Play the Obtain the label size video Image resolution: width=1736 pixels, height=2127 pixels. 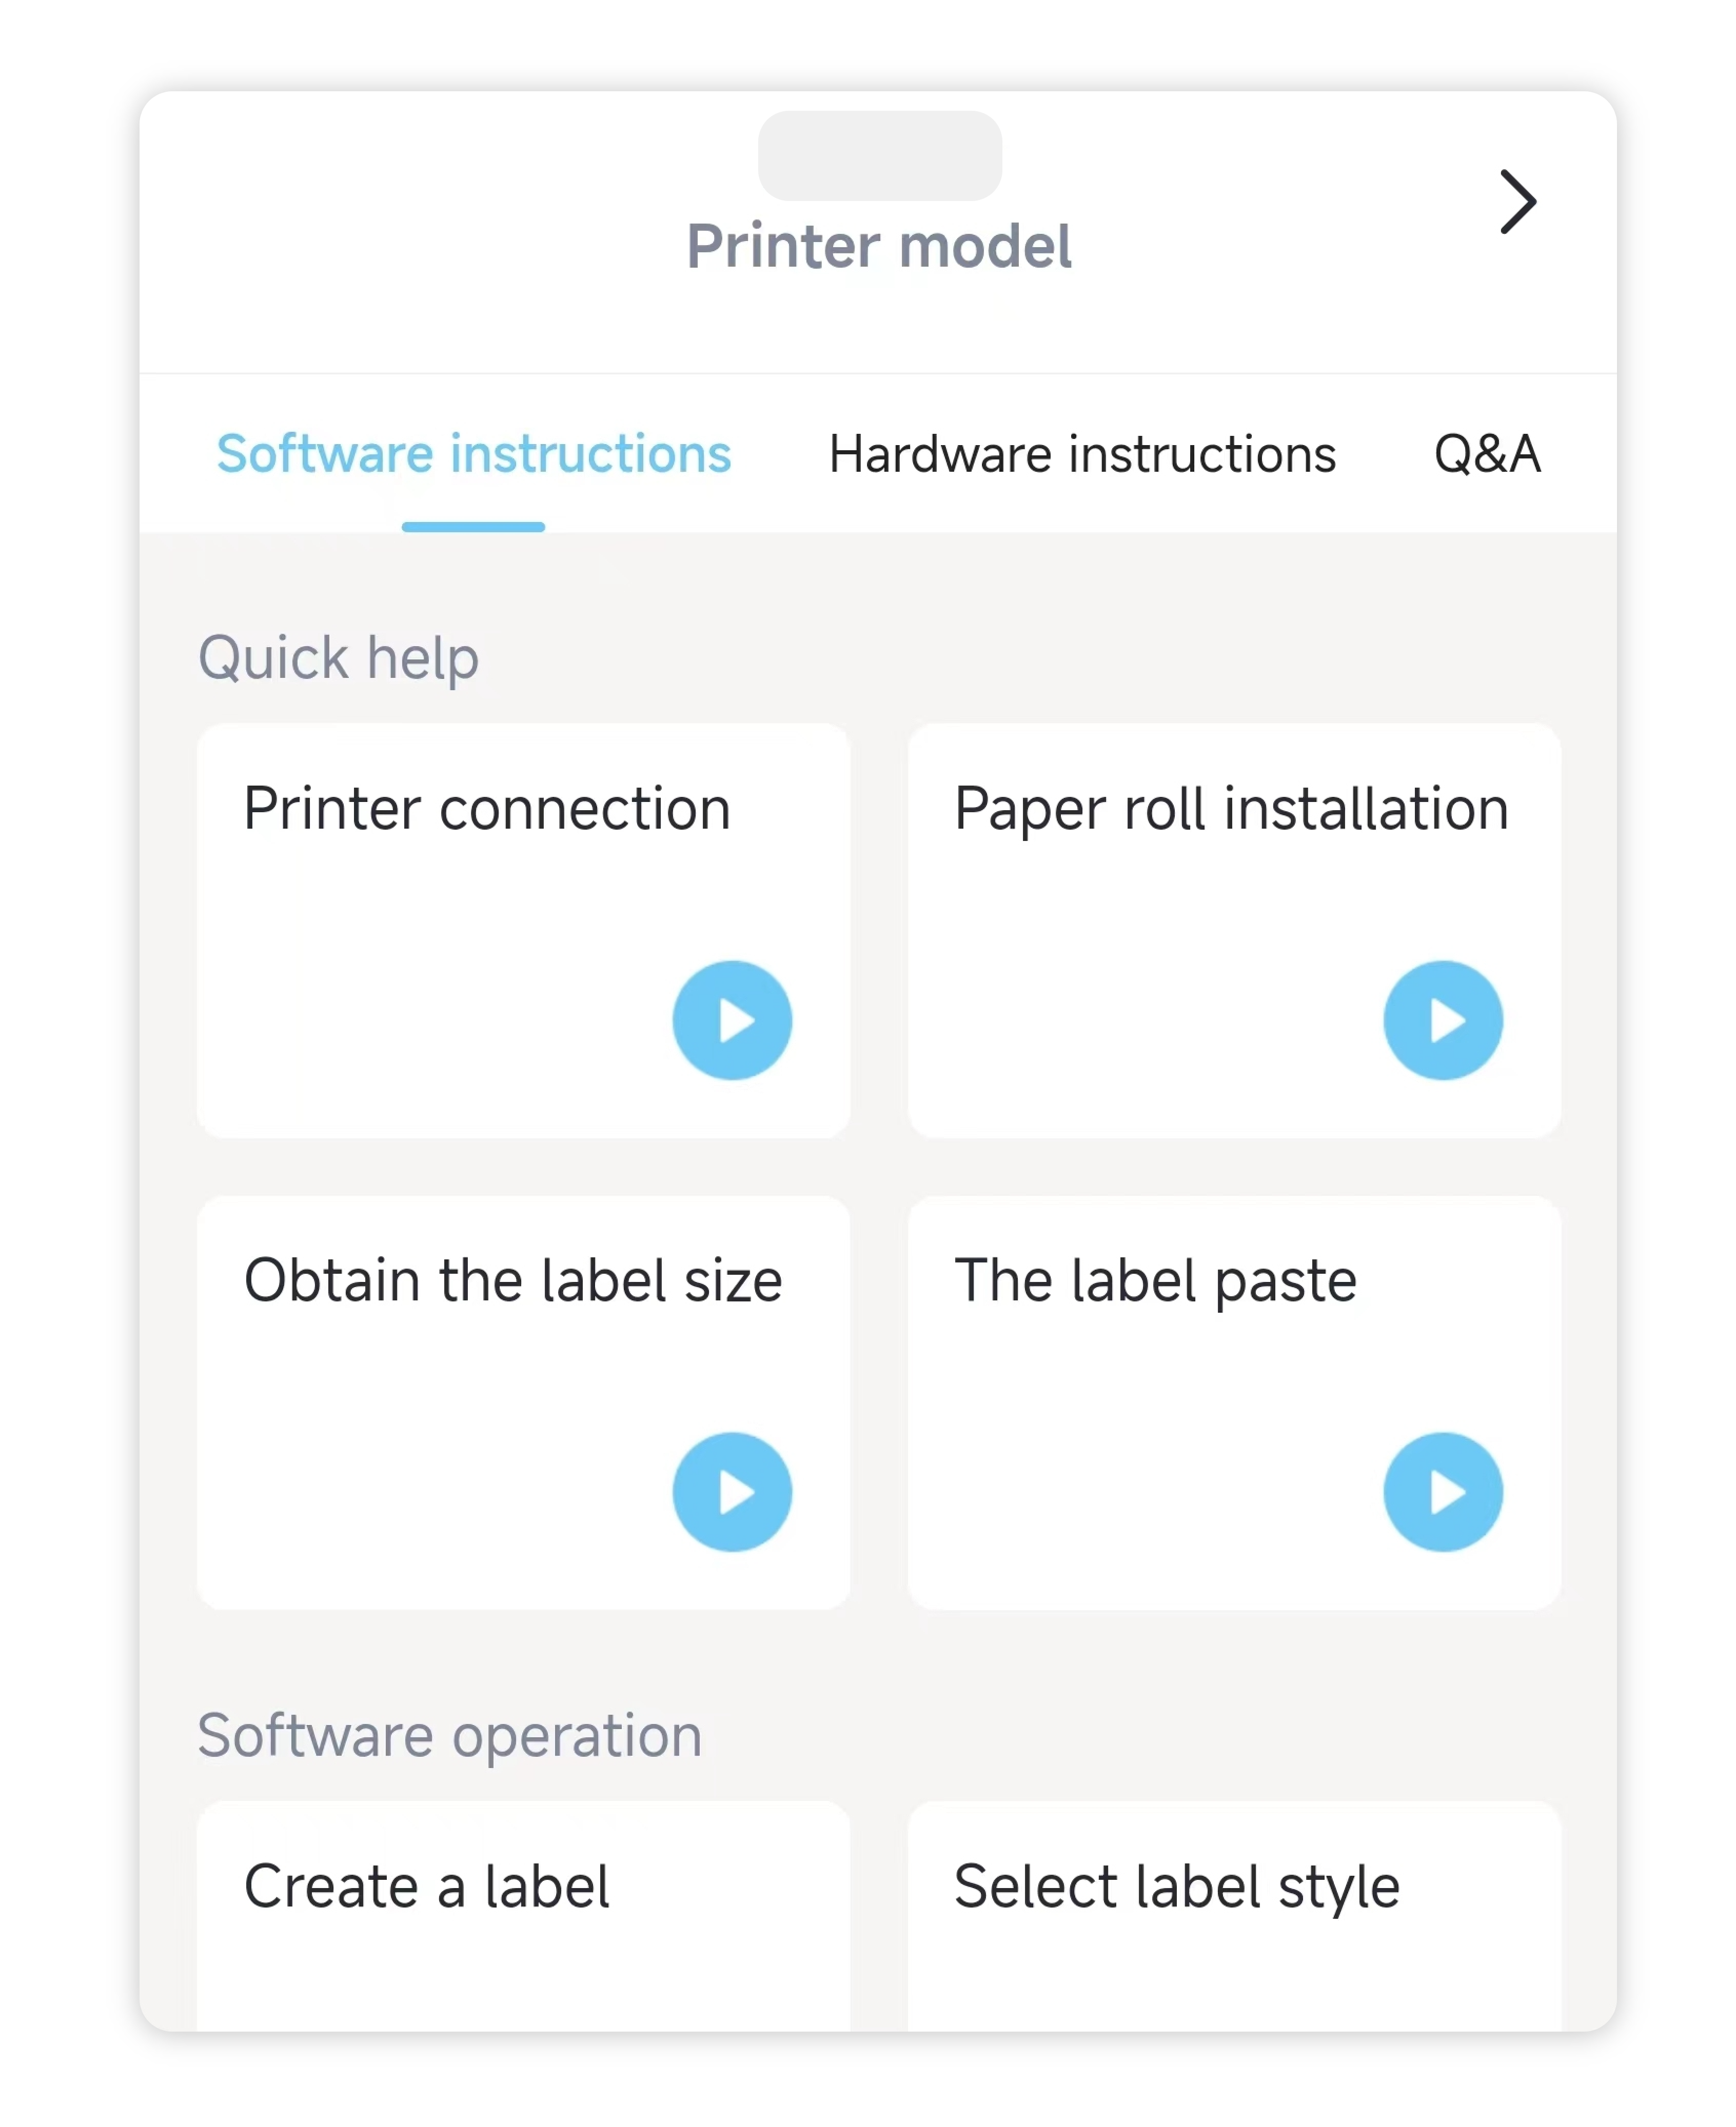coord(732,1492)
